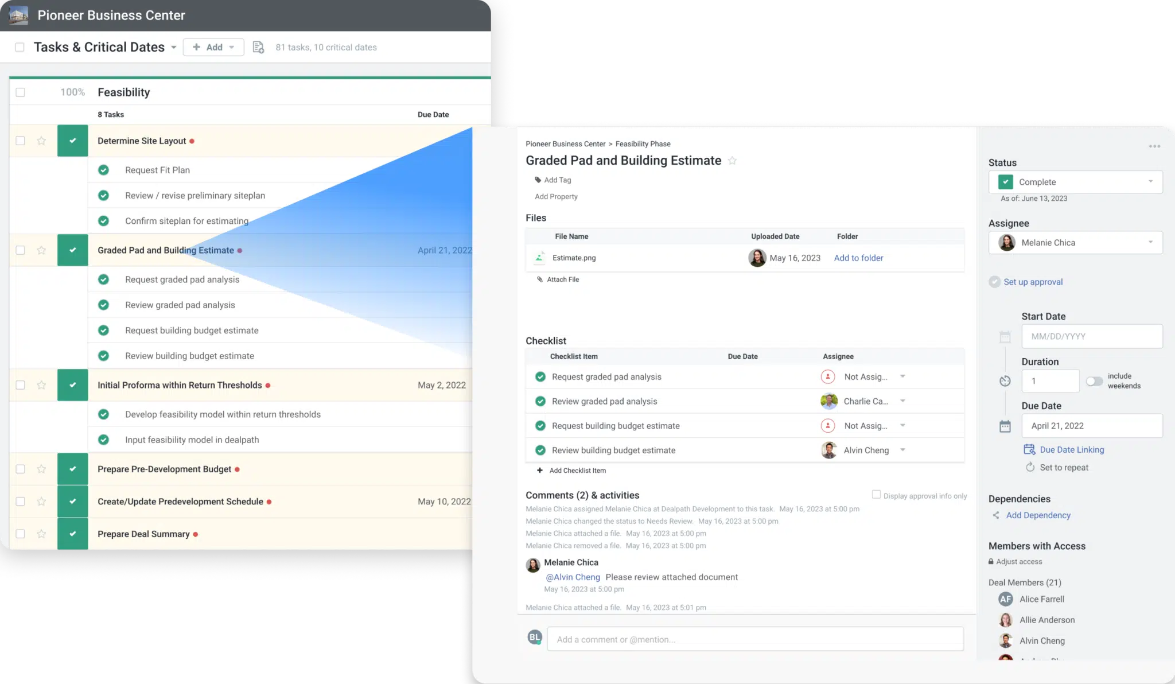
Task: Open the Initial Proforma within Return Thresholds task
Action: tap(180, 385)
